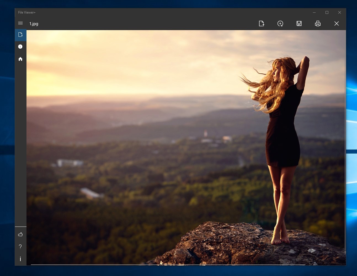Viewport: 357px width, 276px height.
Task: Close the File Viewer+ application window
Action: tap(340, 12)
